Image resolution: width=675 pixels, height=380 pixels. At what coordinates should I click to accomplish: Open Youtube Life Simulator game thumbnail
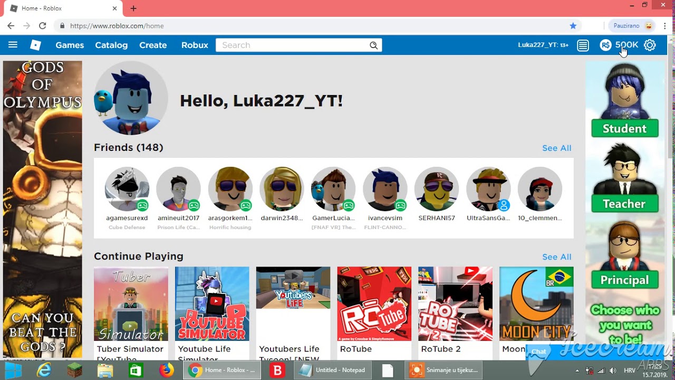pyautogui.click(x=212, y=303)
